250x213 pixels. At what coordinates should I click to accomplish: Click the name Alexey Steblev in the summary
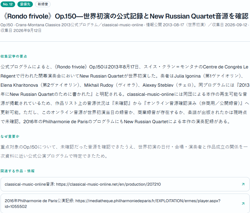point(158,85)
